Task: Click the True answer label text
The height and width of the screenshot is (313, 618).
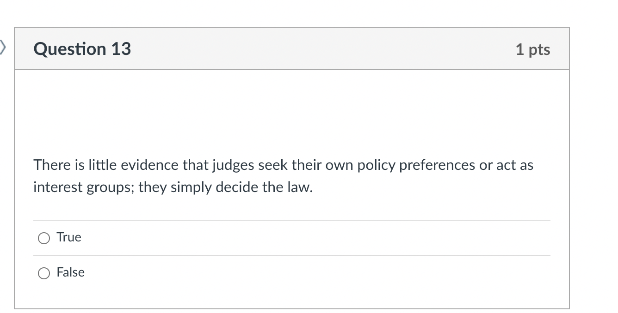Action: [68, 237]
